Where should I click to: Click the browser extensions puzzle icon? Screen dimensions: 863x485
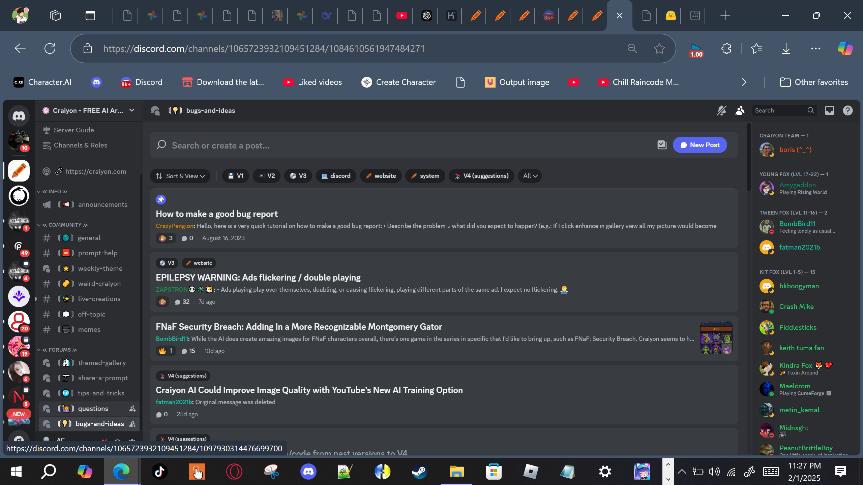726,49
